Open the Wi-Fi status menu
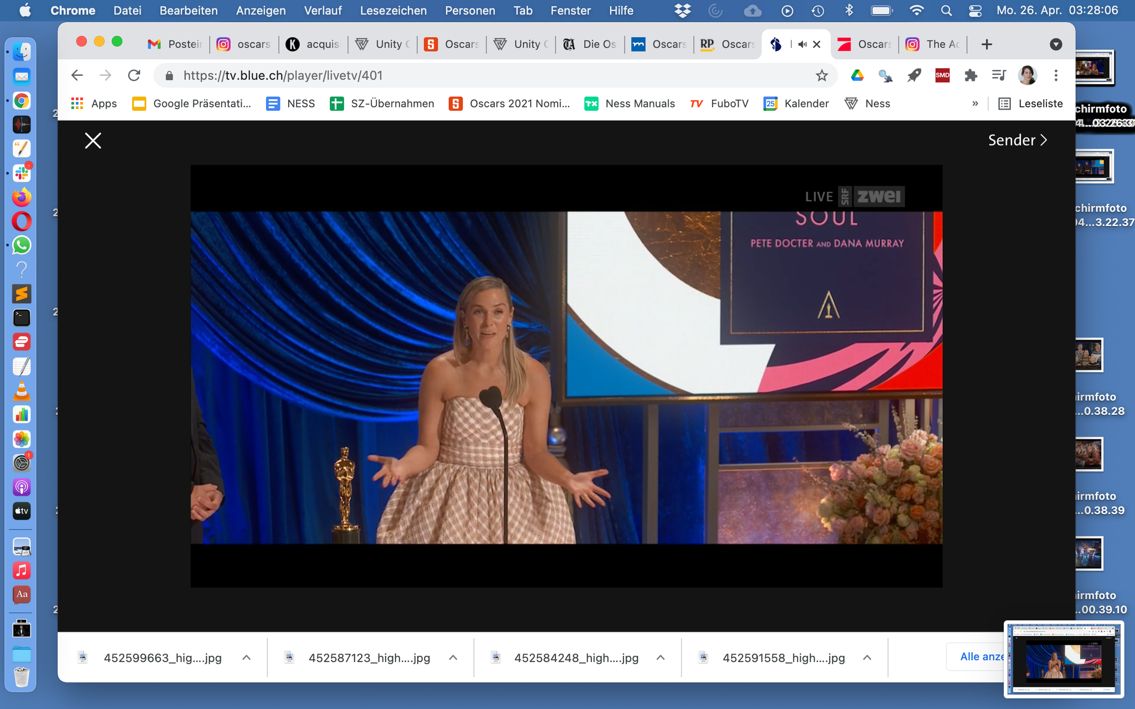Screen dimensions: 1135x709 tap(917, 11)
